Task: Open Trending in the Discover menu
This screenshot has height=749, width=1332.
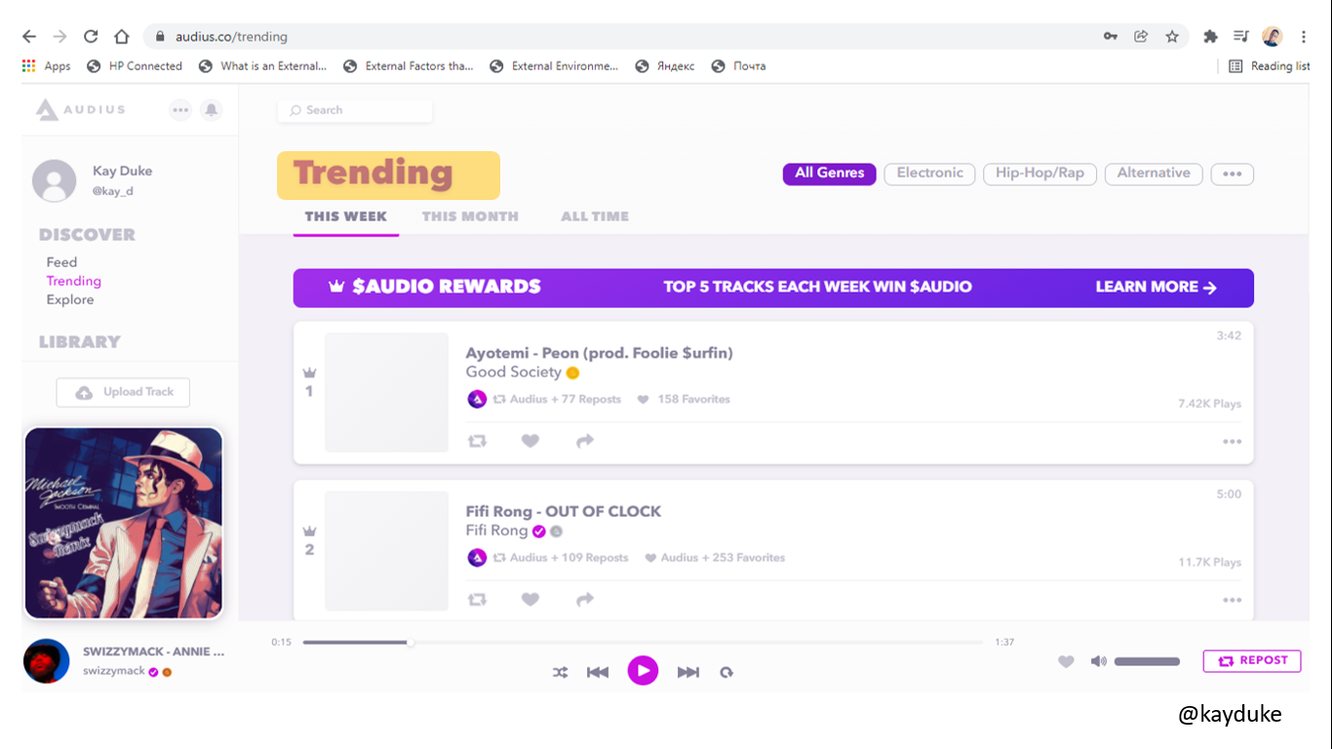Action: click(74, 281)
